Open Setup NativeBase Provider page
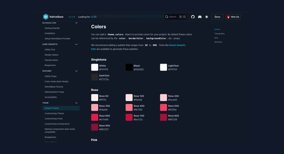Viewport: 284px width, 154px height. tap(57, 38)
